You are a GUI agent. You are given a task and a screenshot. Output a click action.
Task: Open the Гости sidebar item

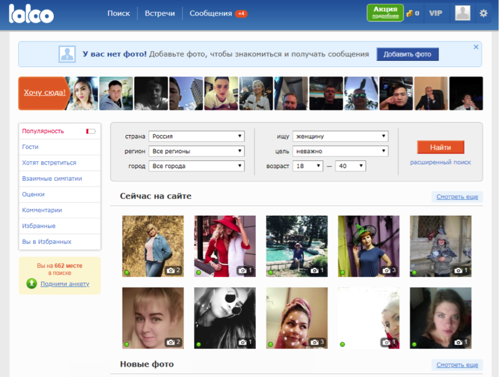60,147
